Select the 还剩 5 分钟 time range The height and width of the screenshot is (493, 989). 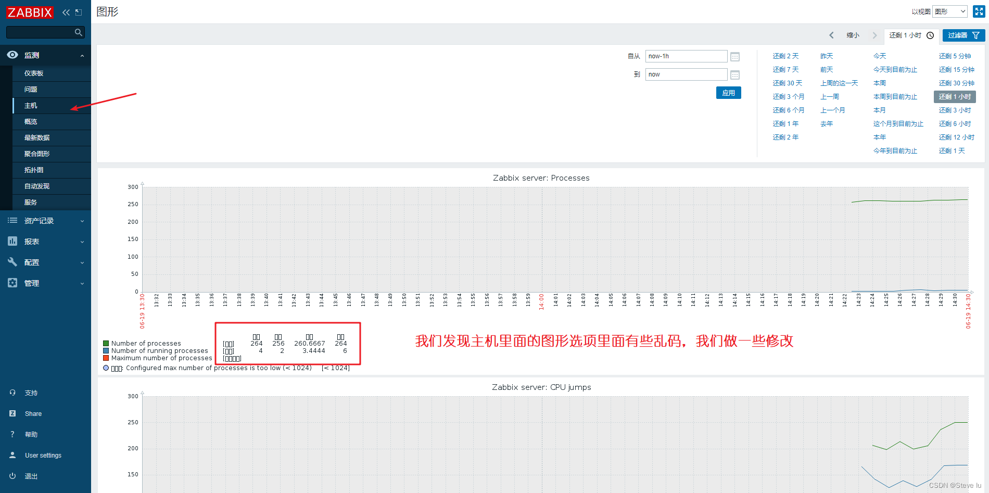tap(955, 56)
